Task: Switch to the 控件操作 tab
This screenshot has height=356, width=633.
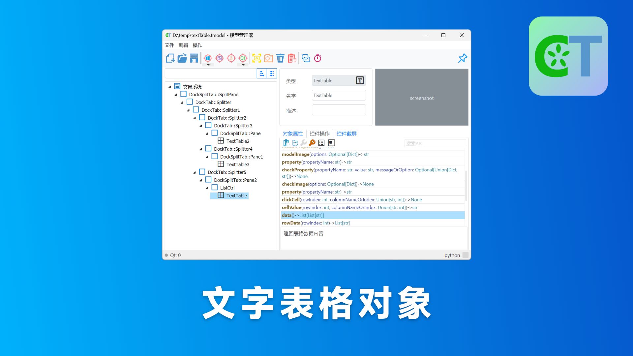Action: tap(319, 133)
